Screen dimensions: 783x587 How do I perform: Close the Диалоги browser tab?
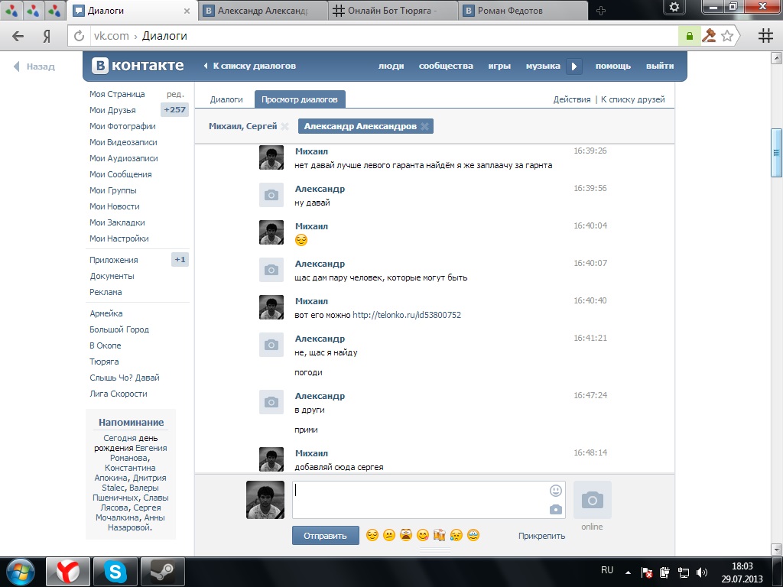pos(187,11)
